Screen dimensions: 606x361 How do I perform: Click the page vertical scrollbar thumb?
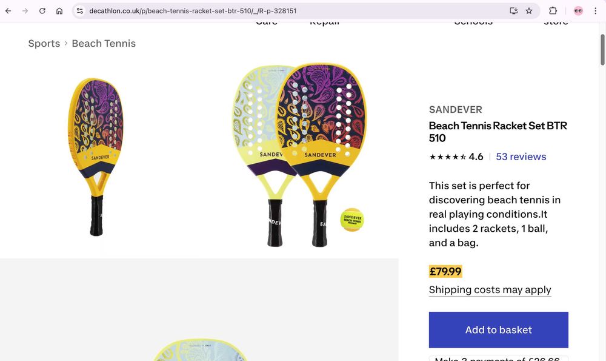pos(602,50)
